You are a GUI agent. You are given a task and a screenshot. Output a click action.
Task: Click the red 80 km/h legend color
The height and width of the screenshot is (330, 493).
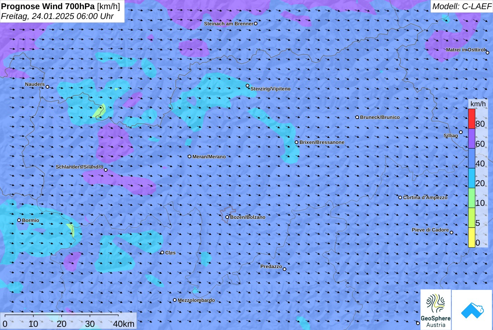(x=472, y=119)
